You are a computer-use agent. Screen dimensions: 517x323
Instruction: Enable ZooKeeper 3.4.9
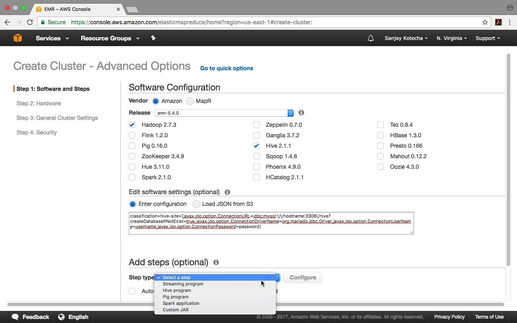132,156
